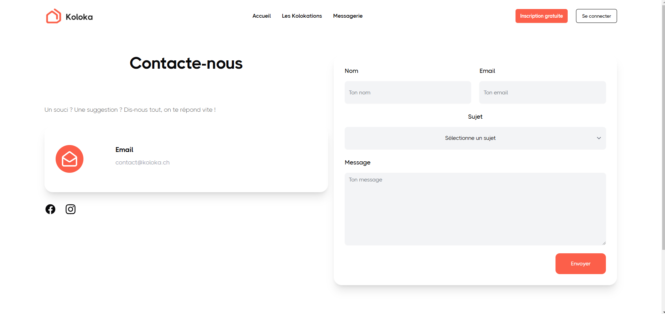
Task: Navigate to Messagerie
Action: point(348,16)
